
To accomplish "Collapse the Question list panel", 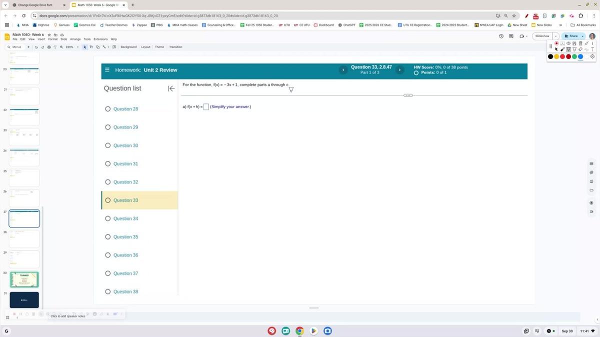I will [171, 88].
